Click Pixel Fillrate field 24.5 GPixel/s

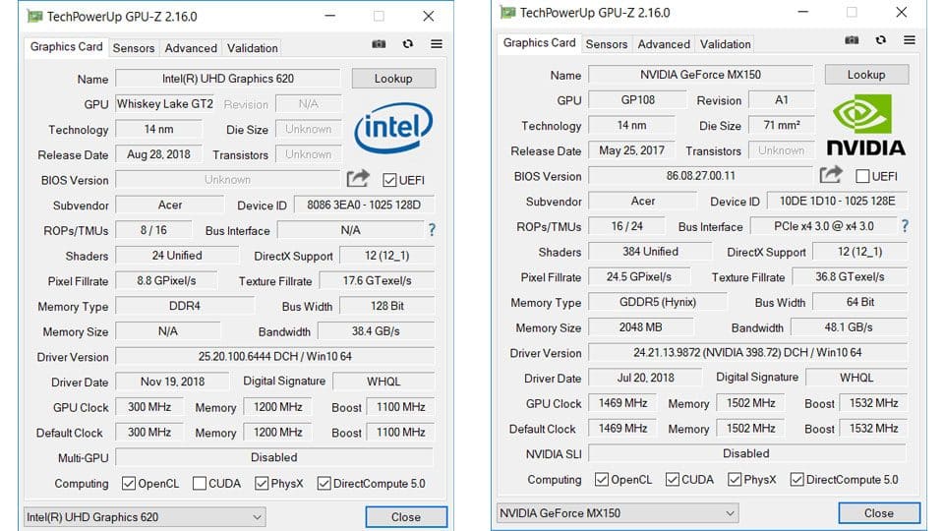coord(639,277)
